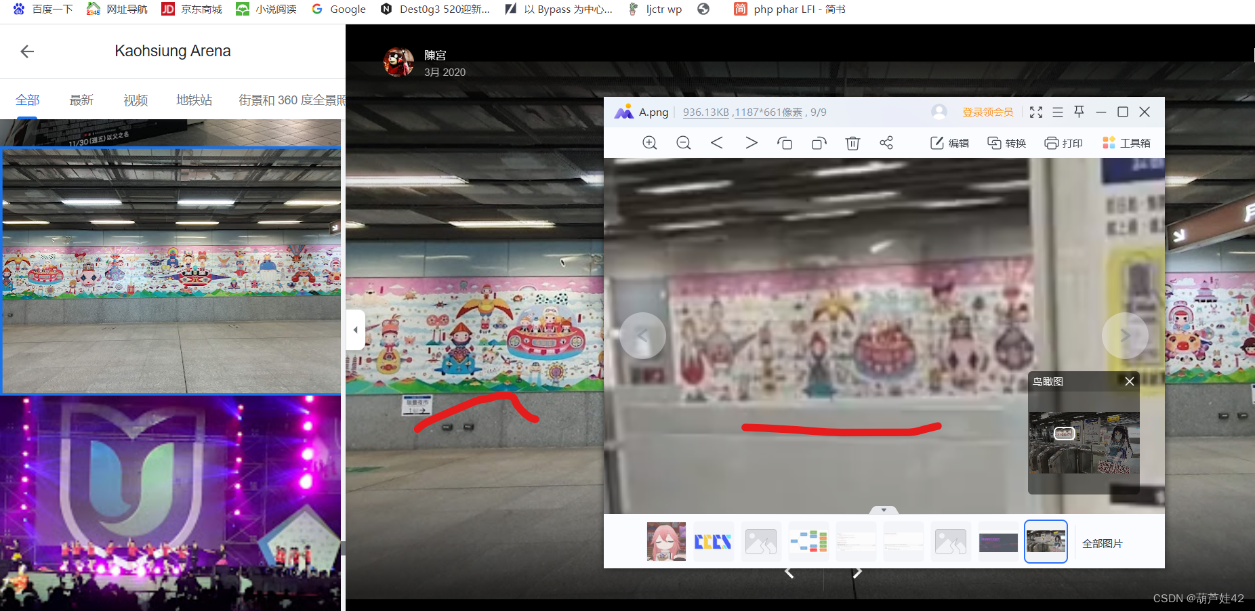The image size is (1255, 611).
Task: Go to previous image in viewer toolbar
Action: point(717,143)
